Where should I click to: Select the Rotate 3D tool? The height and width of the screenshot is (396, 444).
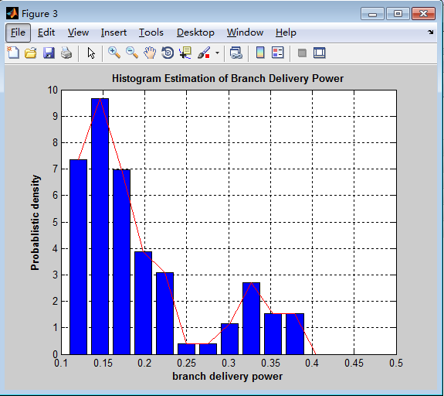click(168, 53)
